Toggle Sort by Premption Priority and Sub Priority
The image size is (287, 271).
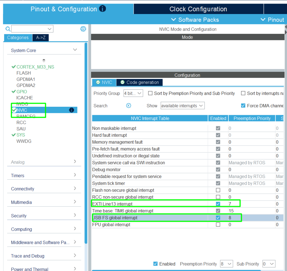coord(150,93)
